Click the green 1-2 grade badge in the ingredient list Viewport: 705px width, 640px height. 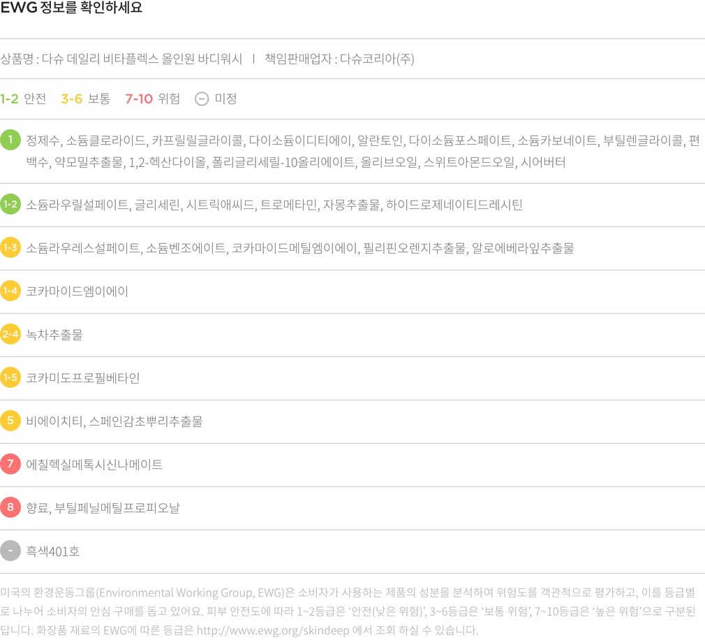click(10, 204)
